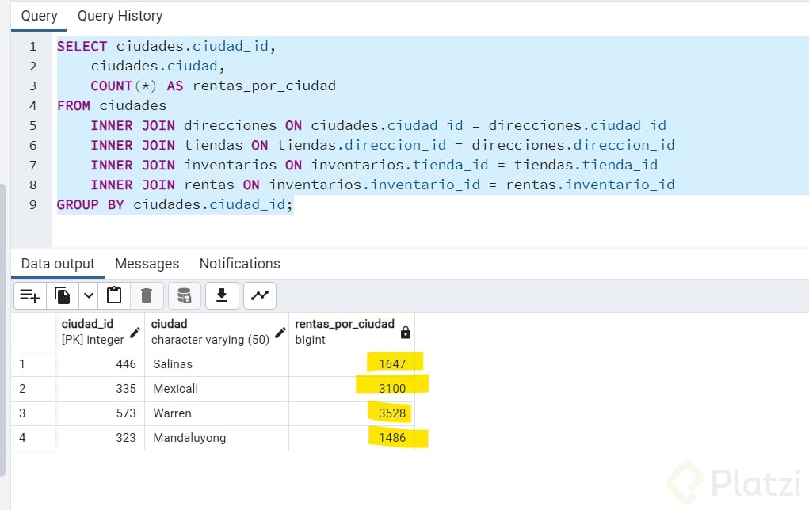The image size is (809, 510).
Task: Copy selected rows with the copy icon
Action: (63, 295)
